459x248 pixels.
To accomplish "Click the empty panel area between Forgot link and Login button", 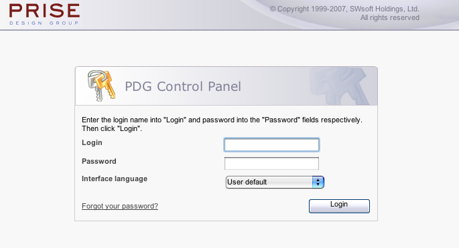I will pos(233,207).
